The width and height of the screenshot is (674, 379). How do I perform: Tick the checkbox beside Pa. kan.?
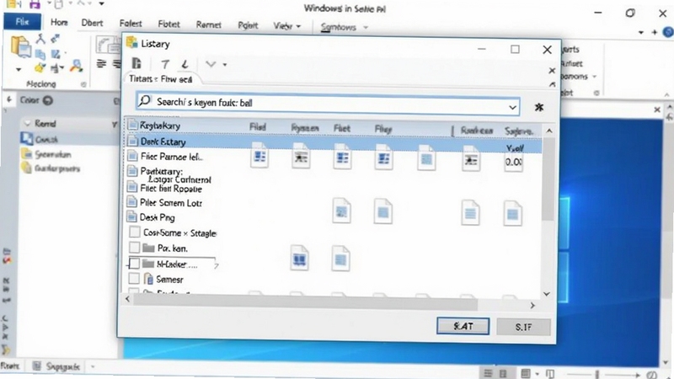tap(135, 248)
